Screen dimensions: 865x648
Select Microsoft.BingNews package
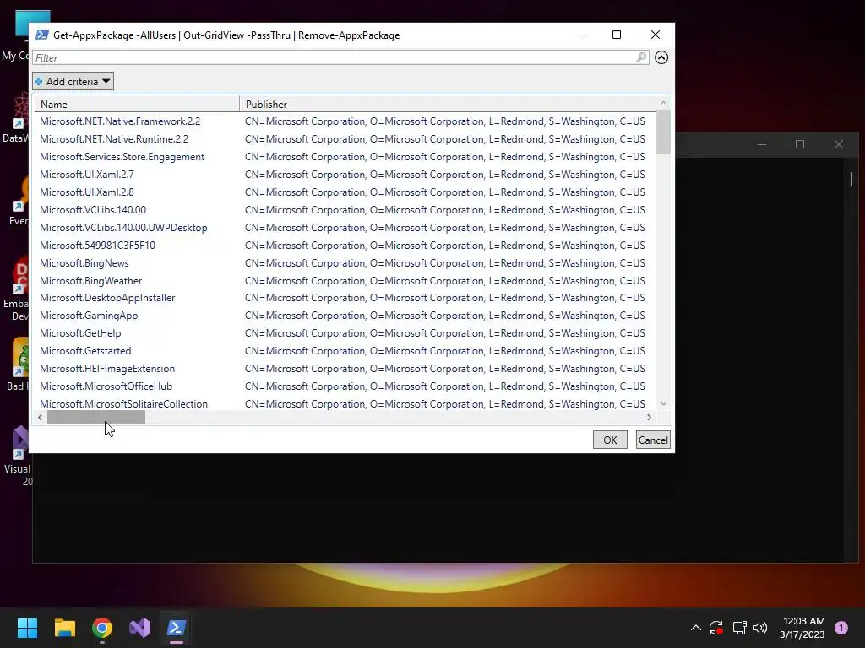345,263
